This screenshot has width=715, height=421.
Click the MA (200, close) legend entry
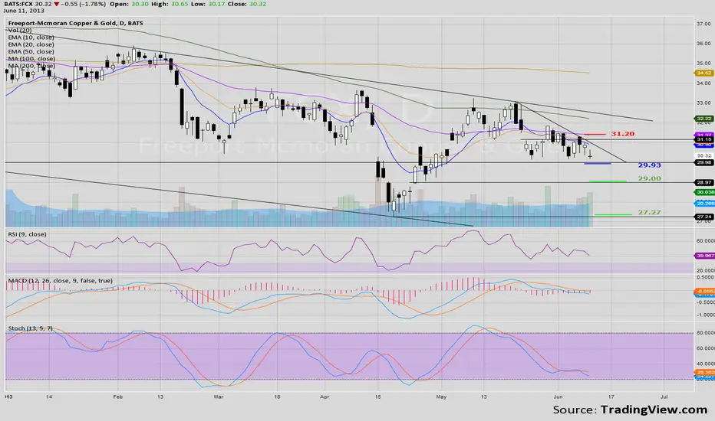pyautogui.click(x=31, y=66)
